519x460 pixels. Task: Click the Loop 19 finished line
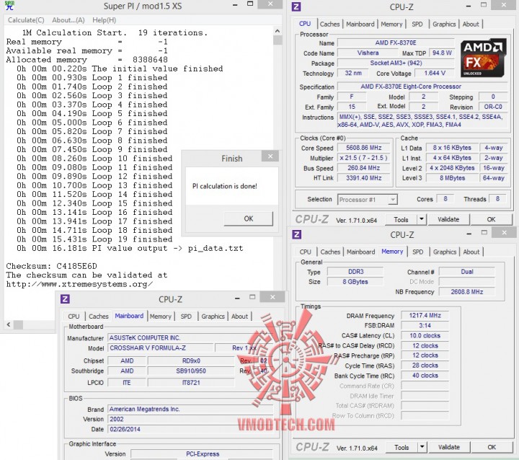(94, 239)
